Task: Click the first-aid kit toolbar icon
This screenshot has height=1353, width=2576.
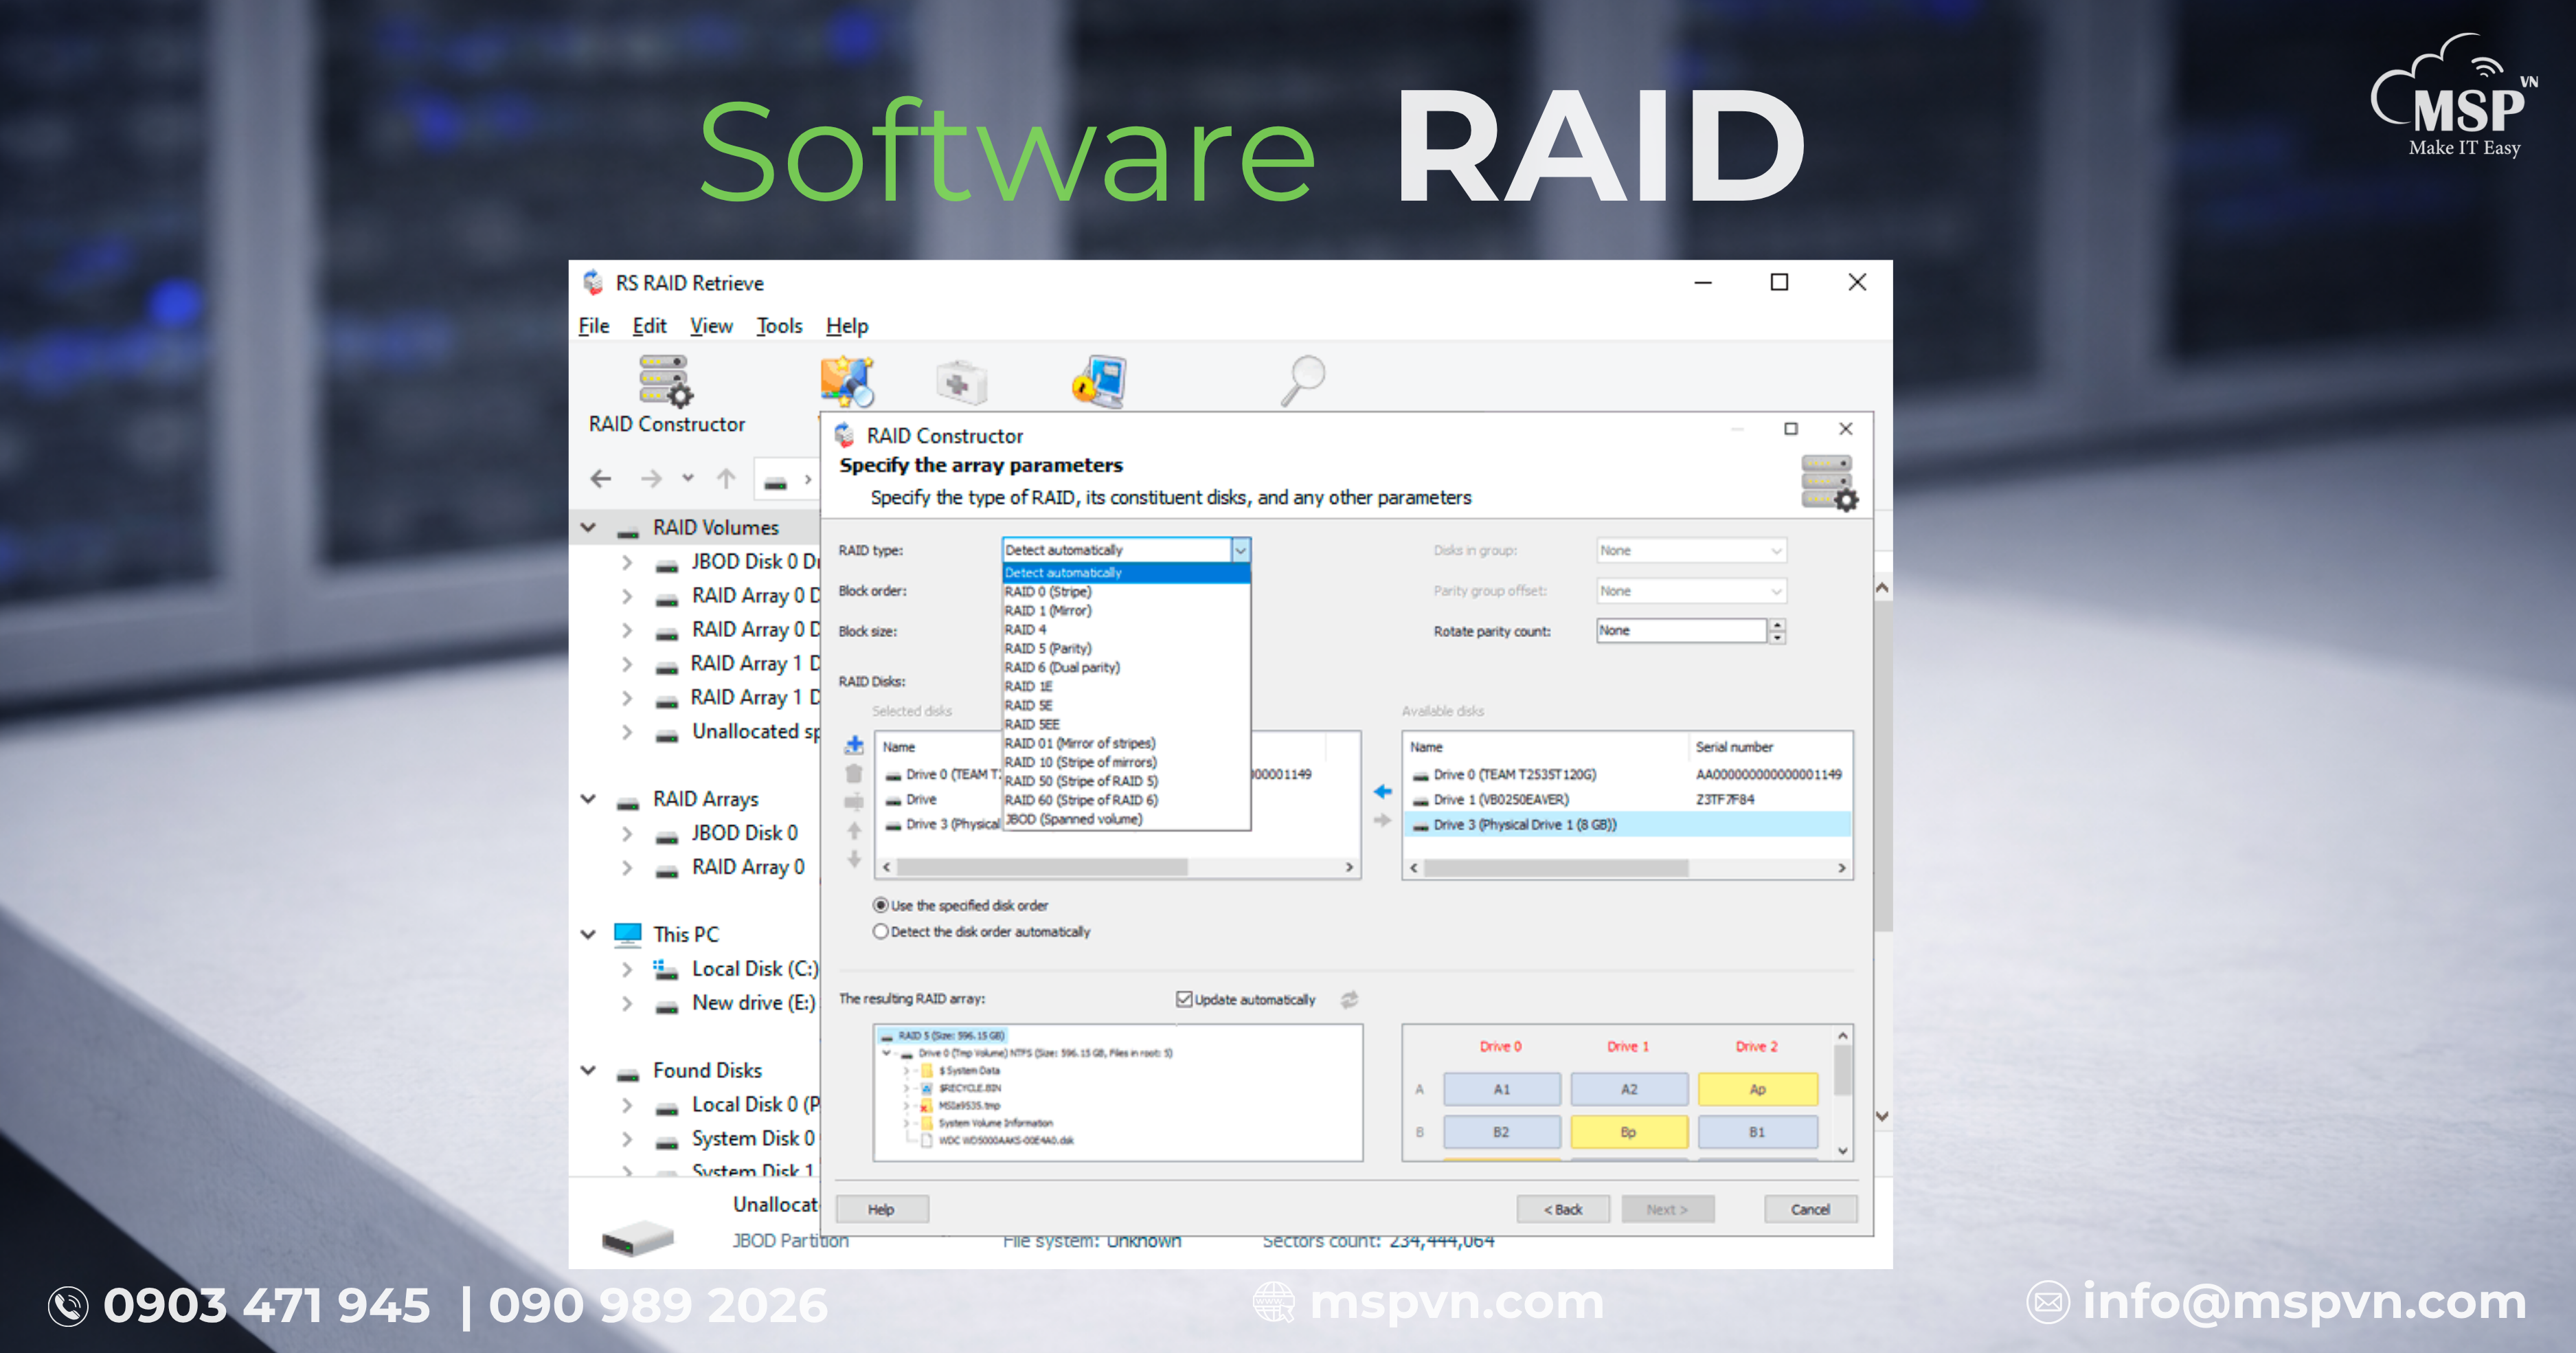Action: coord(961,382)
